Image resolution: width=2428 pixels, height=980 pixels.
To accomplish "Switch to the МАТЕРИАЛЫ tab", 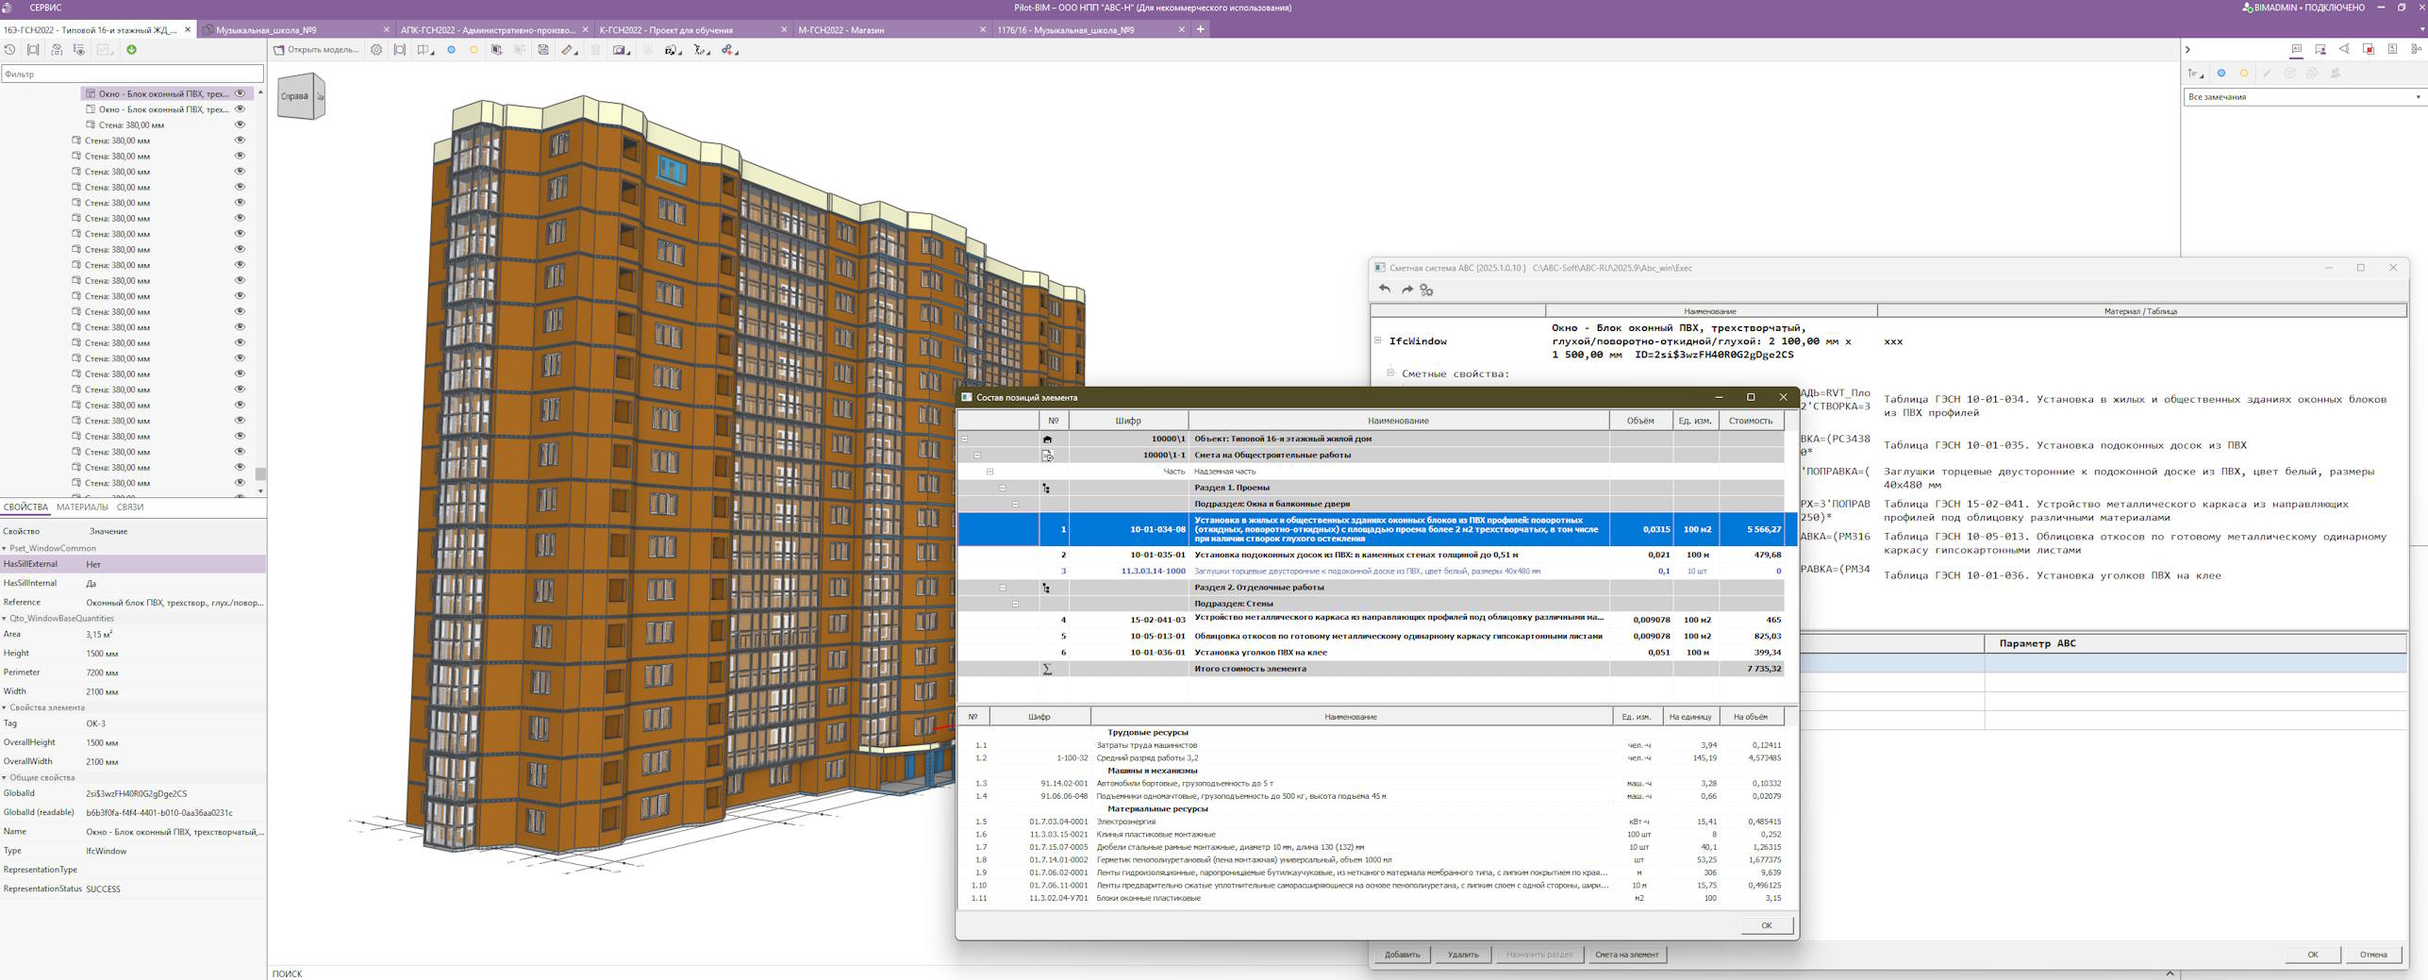I will tap(82, 507).
